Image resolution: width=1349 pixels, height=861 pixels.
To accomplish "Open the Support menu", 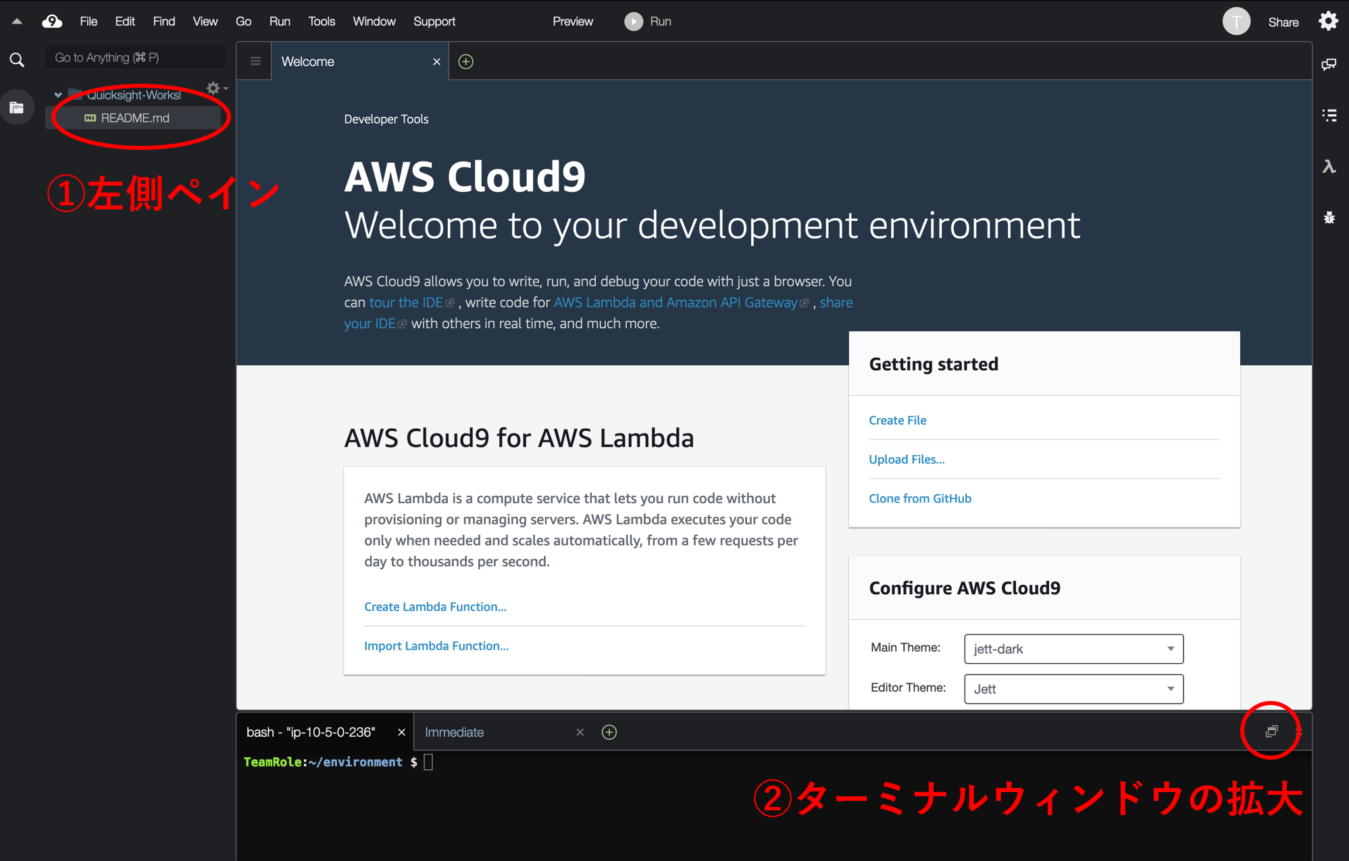I will coord(434,22).
